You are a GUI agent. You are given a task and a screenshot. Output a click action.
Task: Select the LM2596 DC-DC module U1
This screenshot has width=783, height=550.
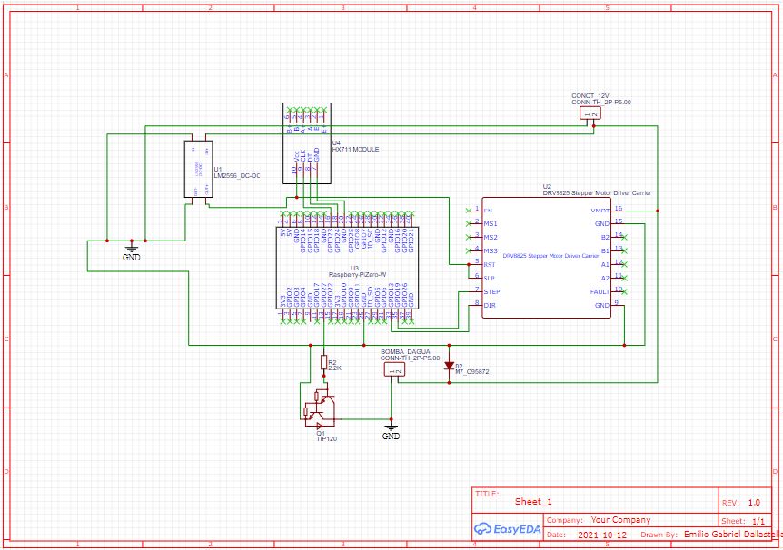[198, 169]
